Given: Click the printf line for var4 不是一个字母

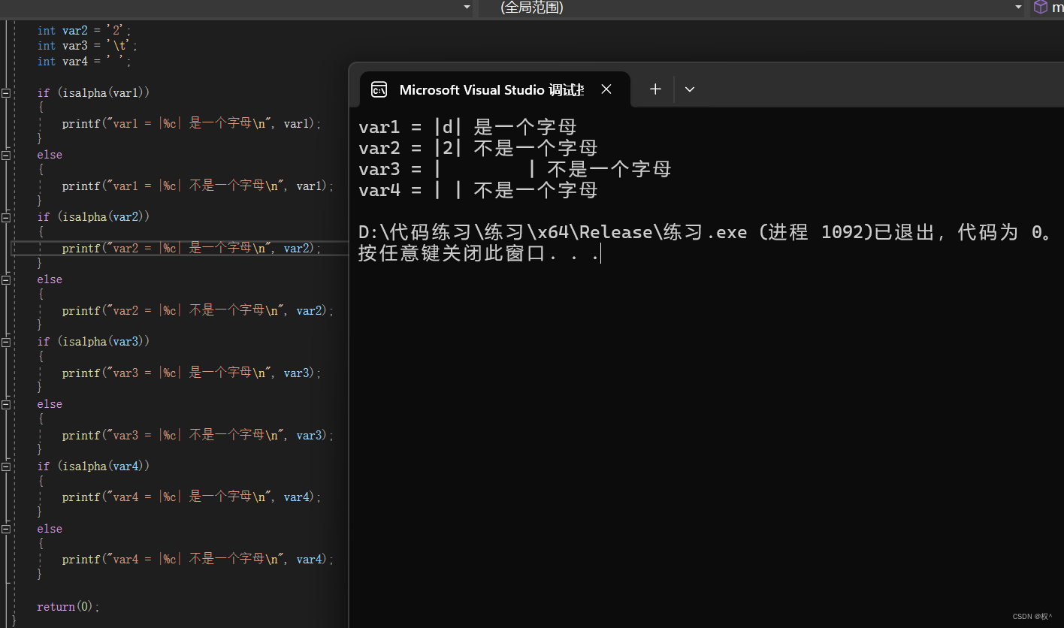Looking at the screenshot, I should 198,560.
